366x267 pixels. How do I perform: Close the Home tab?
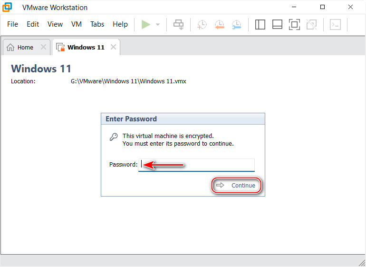43,47
